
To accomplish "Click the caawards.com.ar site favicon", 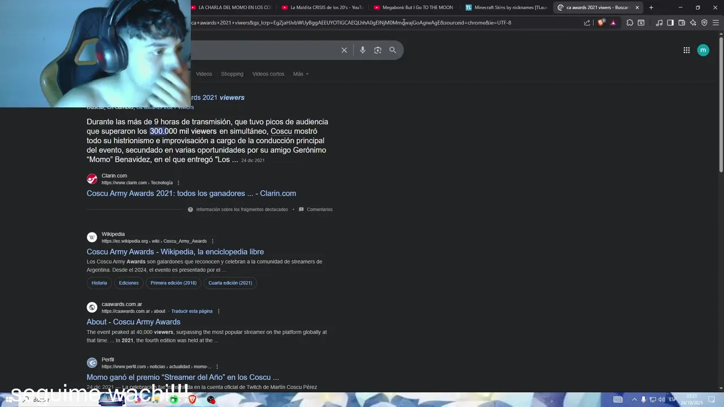I will pos(92,308).
